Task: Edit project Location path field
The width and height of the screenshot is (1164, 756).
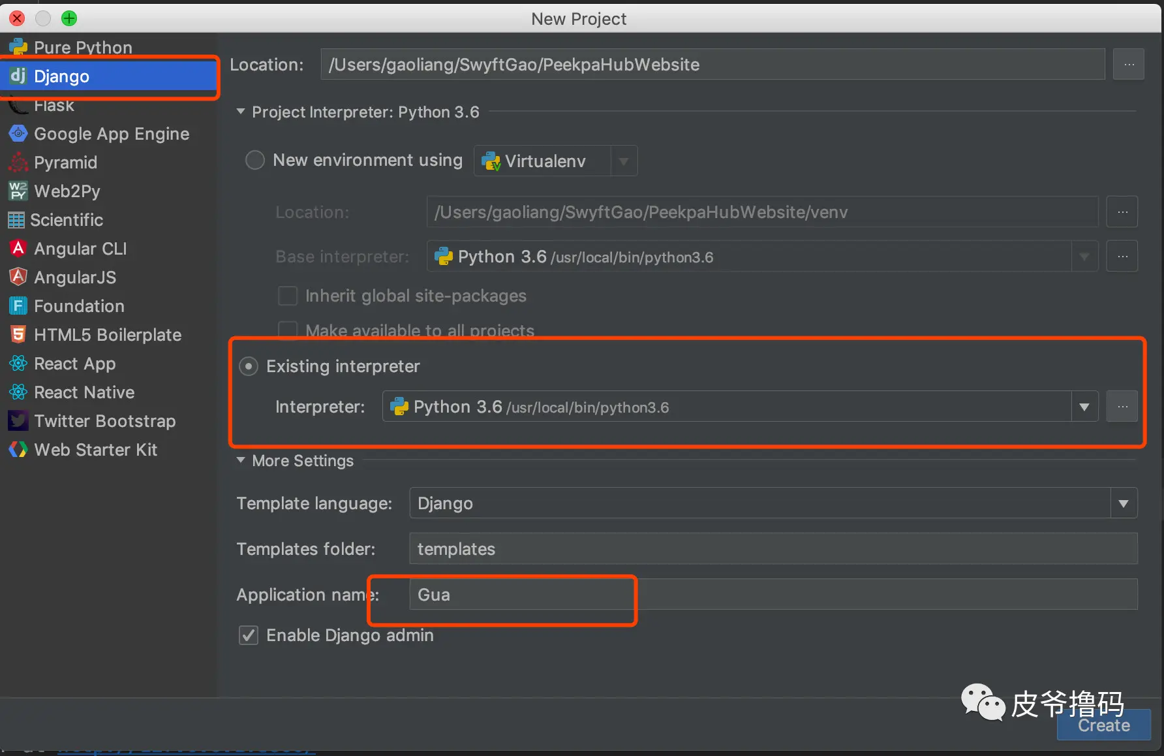Action: (712, 64)
